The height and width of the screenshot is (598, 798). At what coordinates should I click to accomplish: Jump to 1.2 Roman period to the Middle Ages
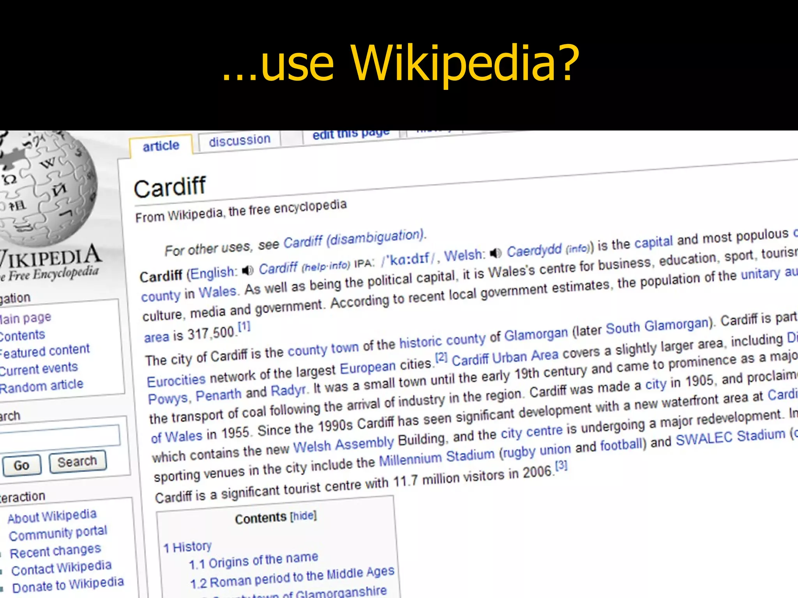(x=292, y=577)
